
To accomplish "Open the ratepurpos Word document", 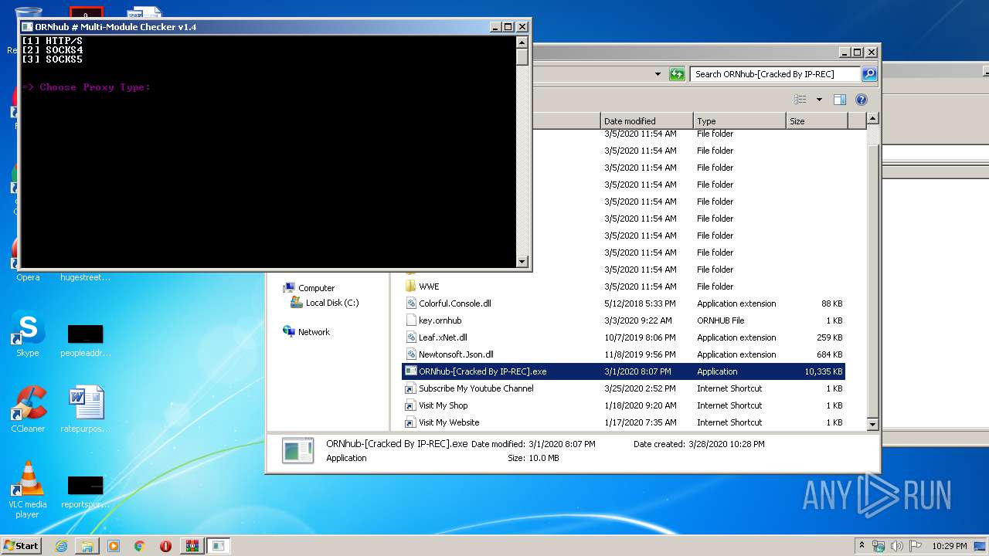I will point(85,410).
